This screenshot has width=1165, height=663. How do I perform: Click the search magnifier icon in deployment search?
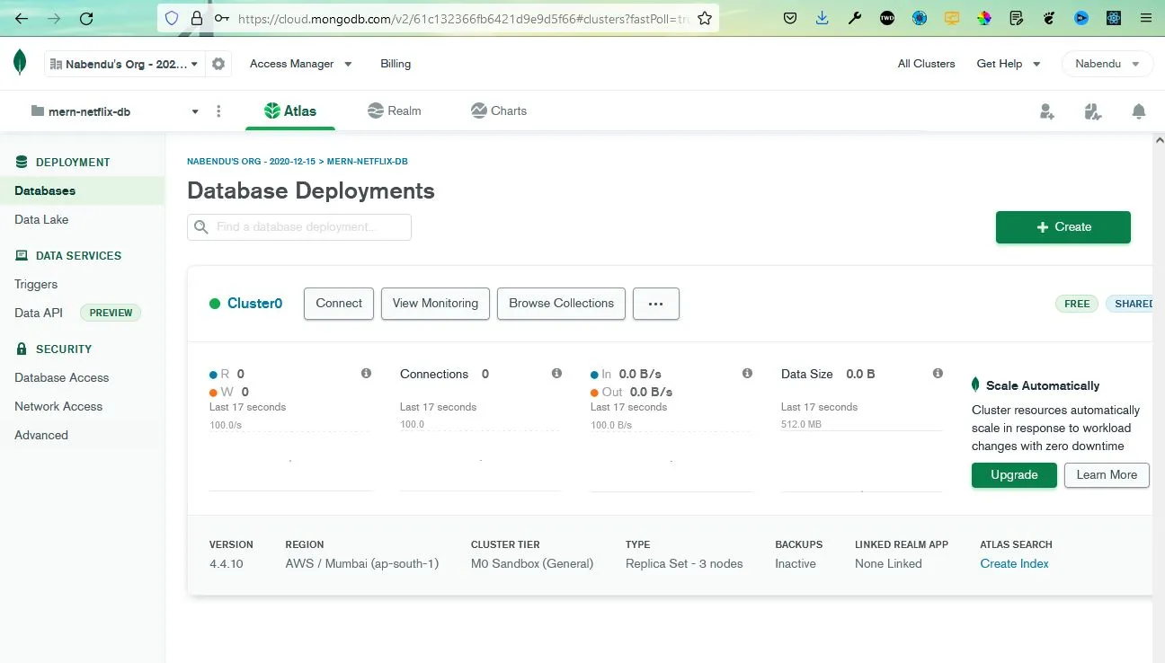click(x=201, y=227)
